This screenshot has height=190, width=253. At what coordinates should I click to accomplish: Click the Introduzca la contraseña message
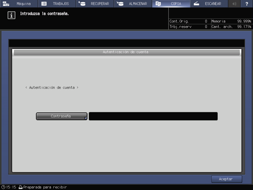point(45,14)
